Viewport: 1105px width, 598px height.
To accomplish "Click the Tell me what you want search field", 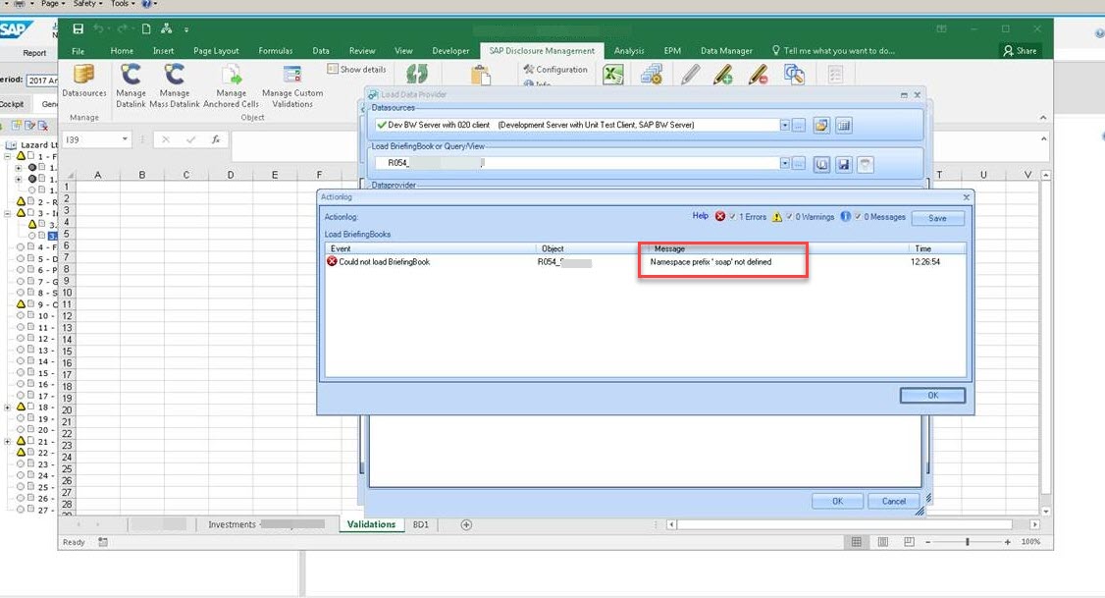I will [834, 51].
